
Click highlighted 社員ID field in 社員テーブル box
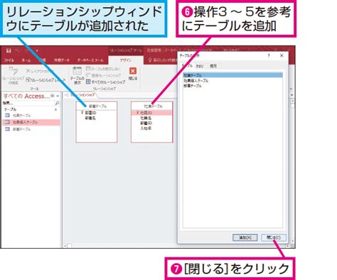coord(151,113)
